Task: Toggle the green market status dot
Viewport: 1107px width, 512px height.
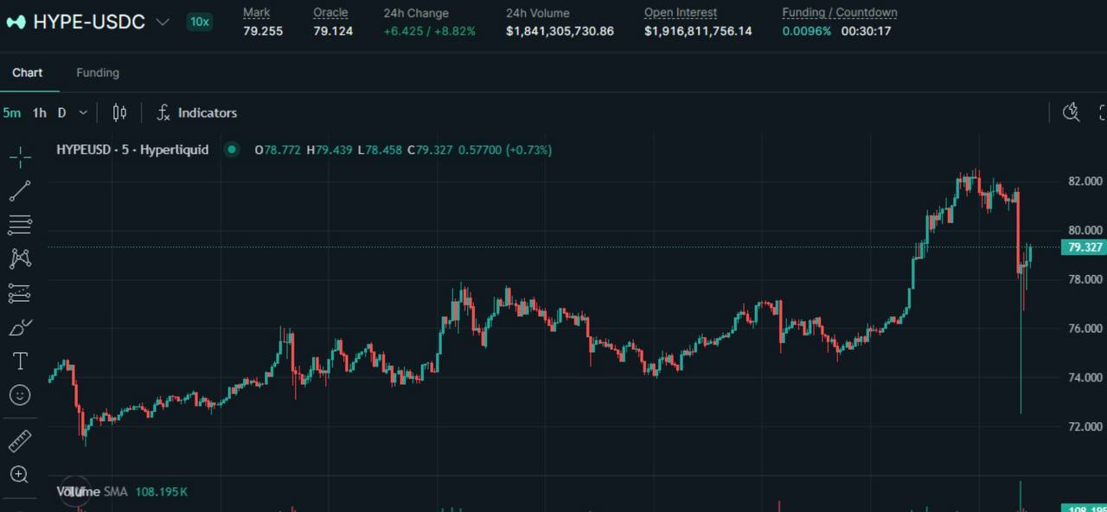Action: (231, 150)
